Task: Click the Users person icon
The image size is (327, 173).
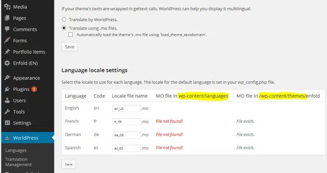Action: pyautogui.click(x=7, y=101)
